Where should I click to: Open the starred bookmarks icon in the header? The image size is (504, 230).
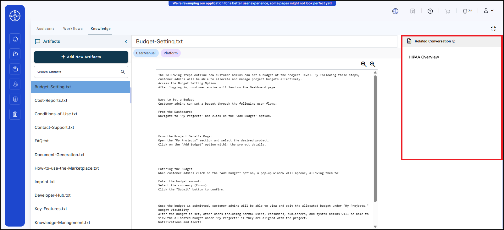tap(413, 11)
